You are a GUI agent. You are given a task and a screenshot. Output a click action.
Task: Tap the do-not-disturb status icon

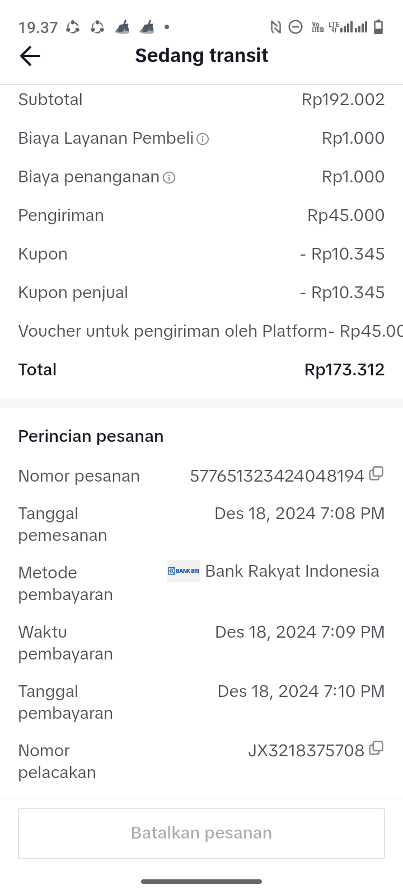pos(296,27)
